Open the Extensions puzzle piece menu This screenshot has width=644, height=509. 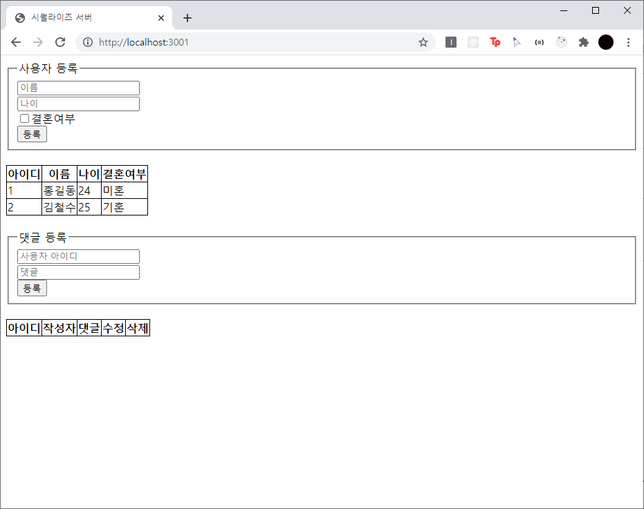584,42
